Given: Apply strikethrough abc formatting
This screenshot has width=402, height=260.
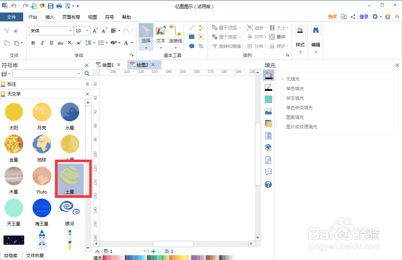Looking at the screenshot, I should click(x=60, y=43).
